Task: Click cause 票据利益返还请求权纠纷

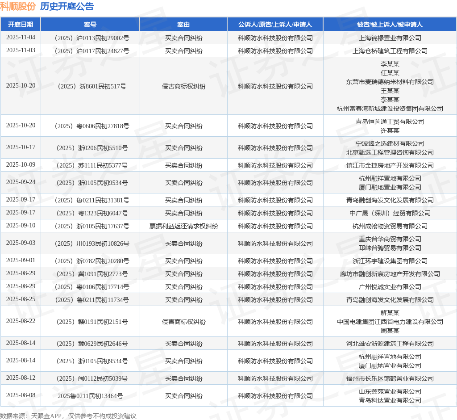Action: click(x=183, y=226)
